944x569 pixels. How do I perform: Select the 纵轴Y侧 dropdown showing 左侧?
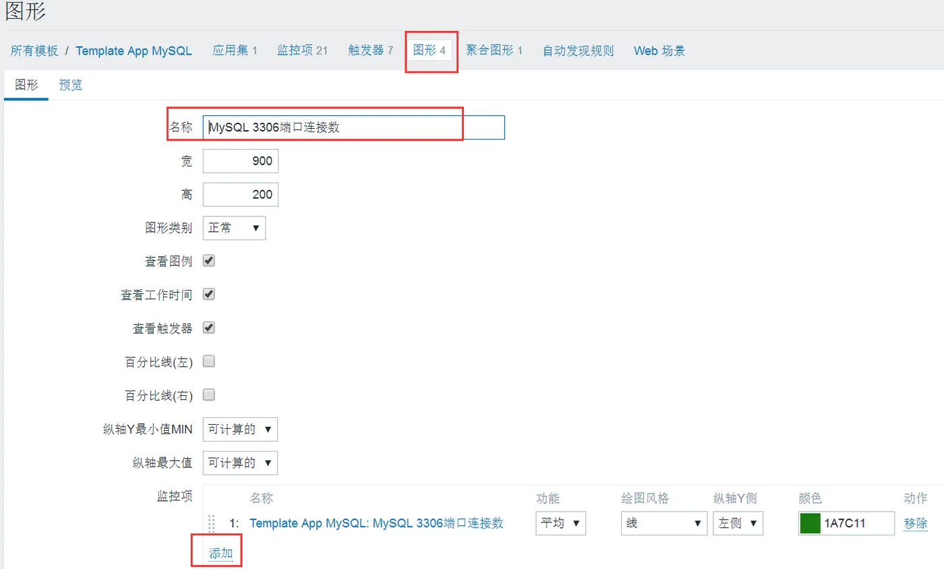738,523
